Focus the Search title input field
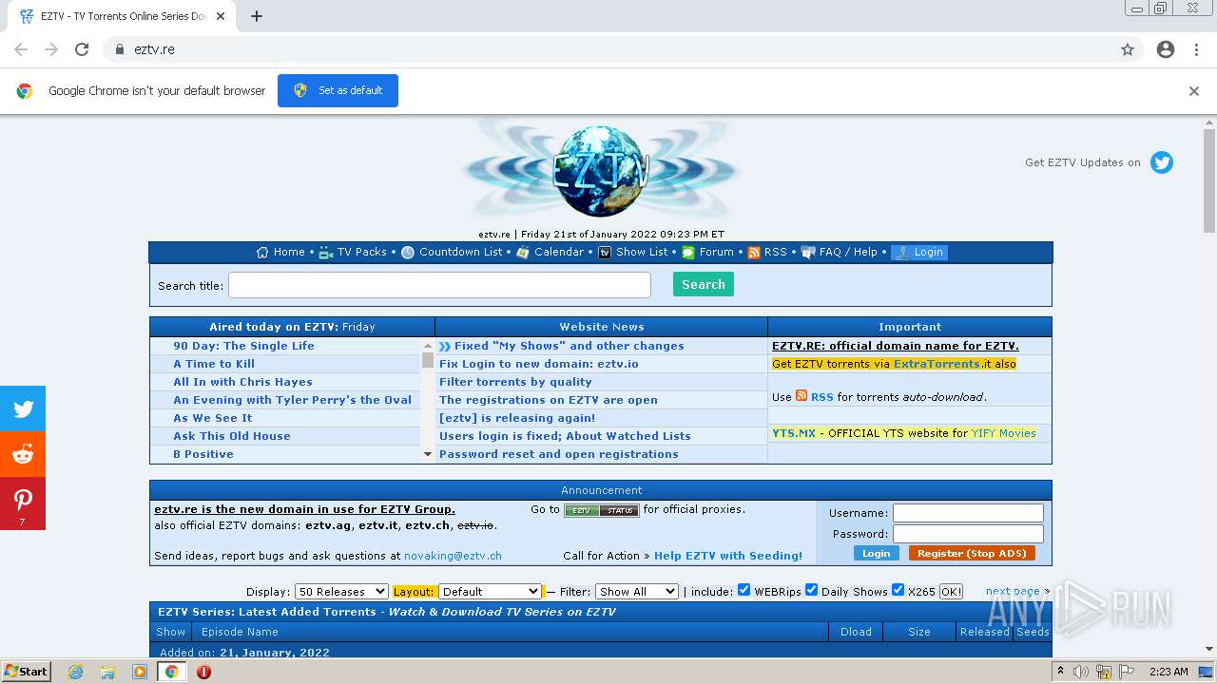Screen dimensions: 1217x684 [x=439, y=285]
